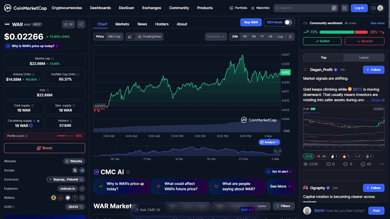This screenshot has height=219, width=390.
Task: Click the Market cap info icon
Action: (x=52, y=59)
